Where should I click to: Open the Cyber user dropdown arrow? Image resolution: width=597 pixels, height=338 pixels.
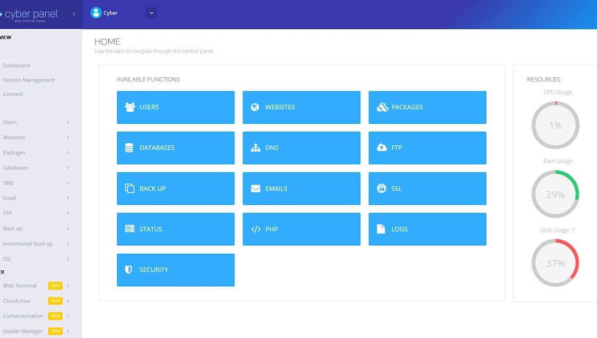pyautogui.click(x=151, y=13)
